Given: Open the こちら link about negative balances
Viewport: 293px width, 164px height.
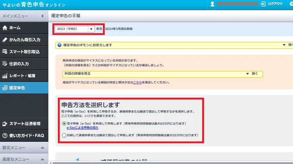Looking at the screenshot, I should [137, 82].
